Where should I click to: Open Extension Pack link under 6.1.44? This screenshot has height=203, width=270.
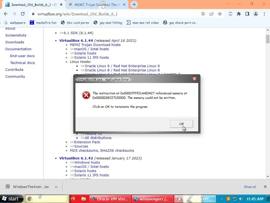[87, 142]
